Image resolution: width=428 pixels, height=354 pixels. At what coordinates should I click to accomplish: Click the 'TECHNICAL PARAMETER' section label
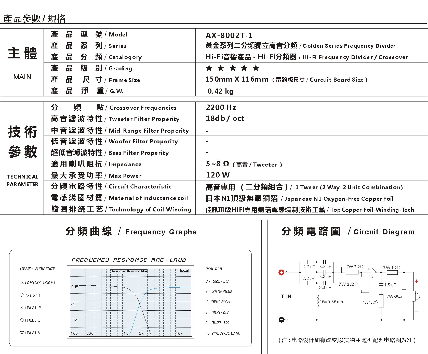click(x=22, y=180)
